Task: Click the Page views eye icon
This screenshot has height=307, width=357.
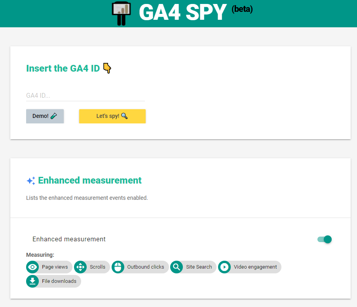Action: pos(32,267)
